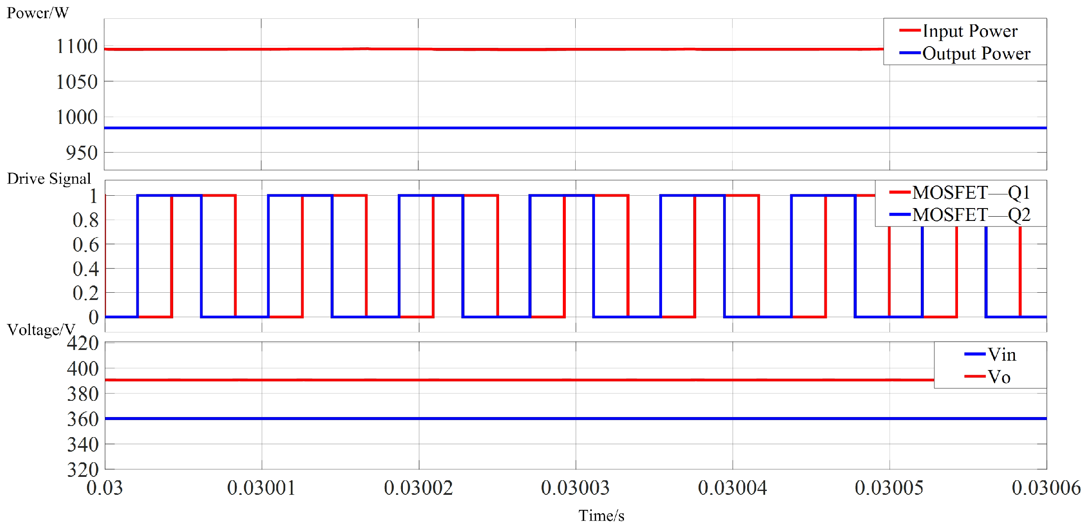Click the Input Power legend entry
The width and height of the screenshot is (1085, 529).
[970, 31]
